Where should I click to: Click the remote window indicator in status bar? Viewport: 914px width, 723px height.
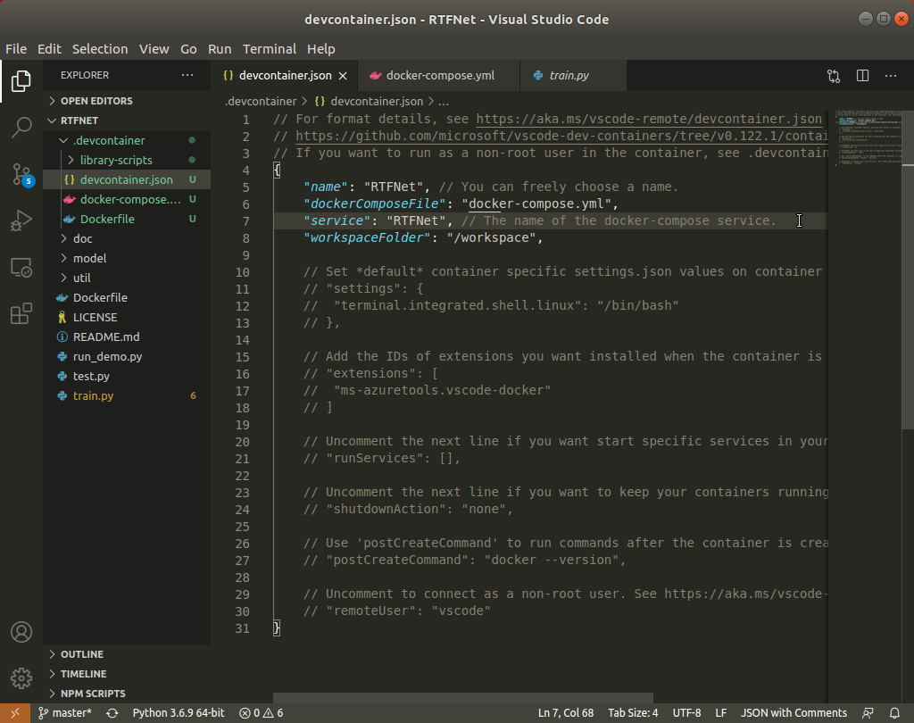[15, 713]
